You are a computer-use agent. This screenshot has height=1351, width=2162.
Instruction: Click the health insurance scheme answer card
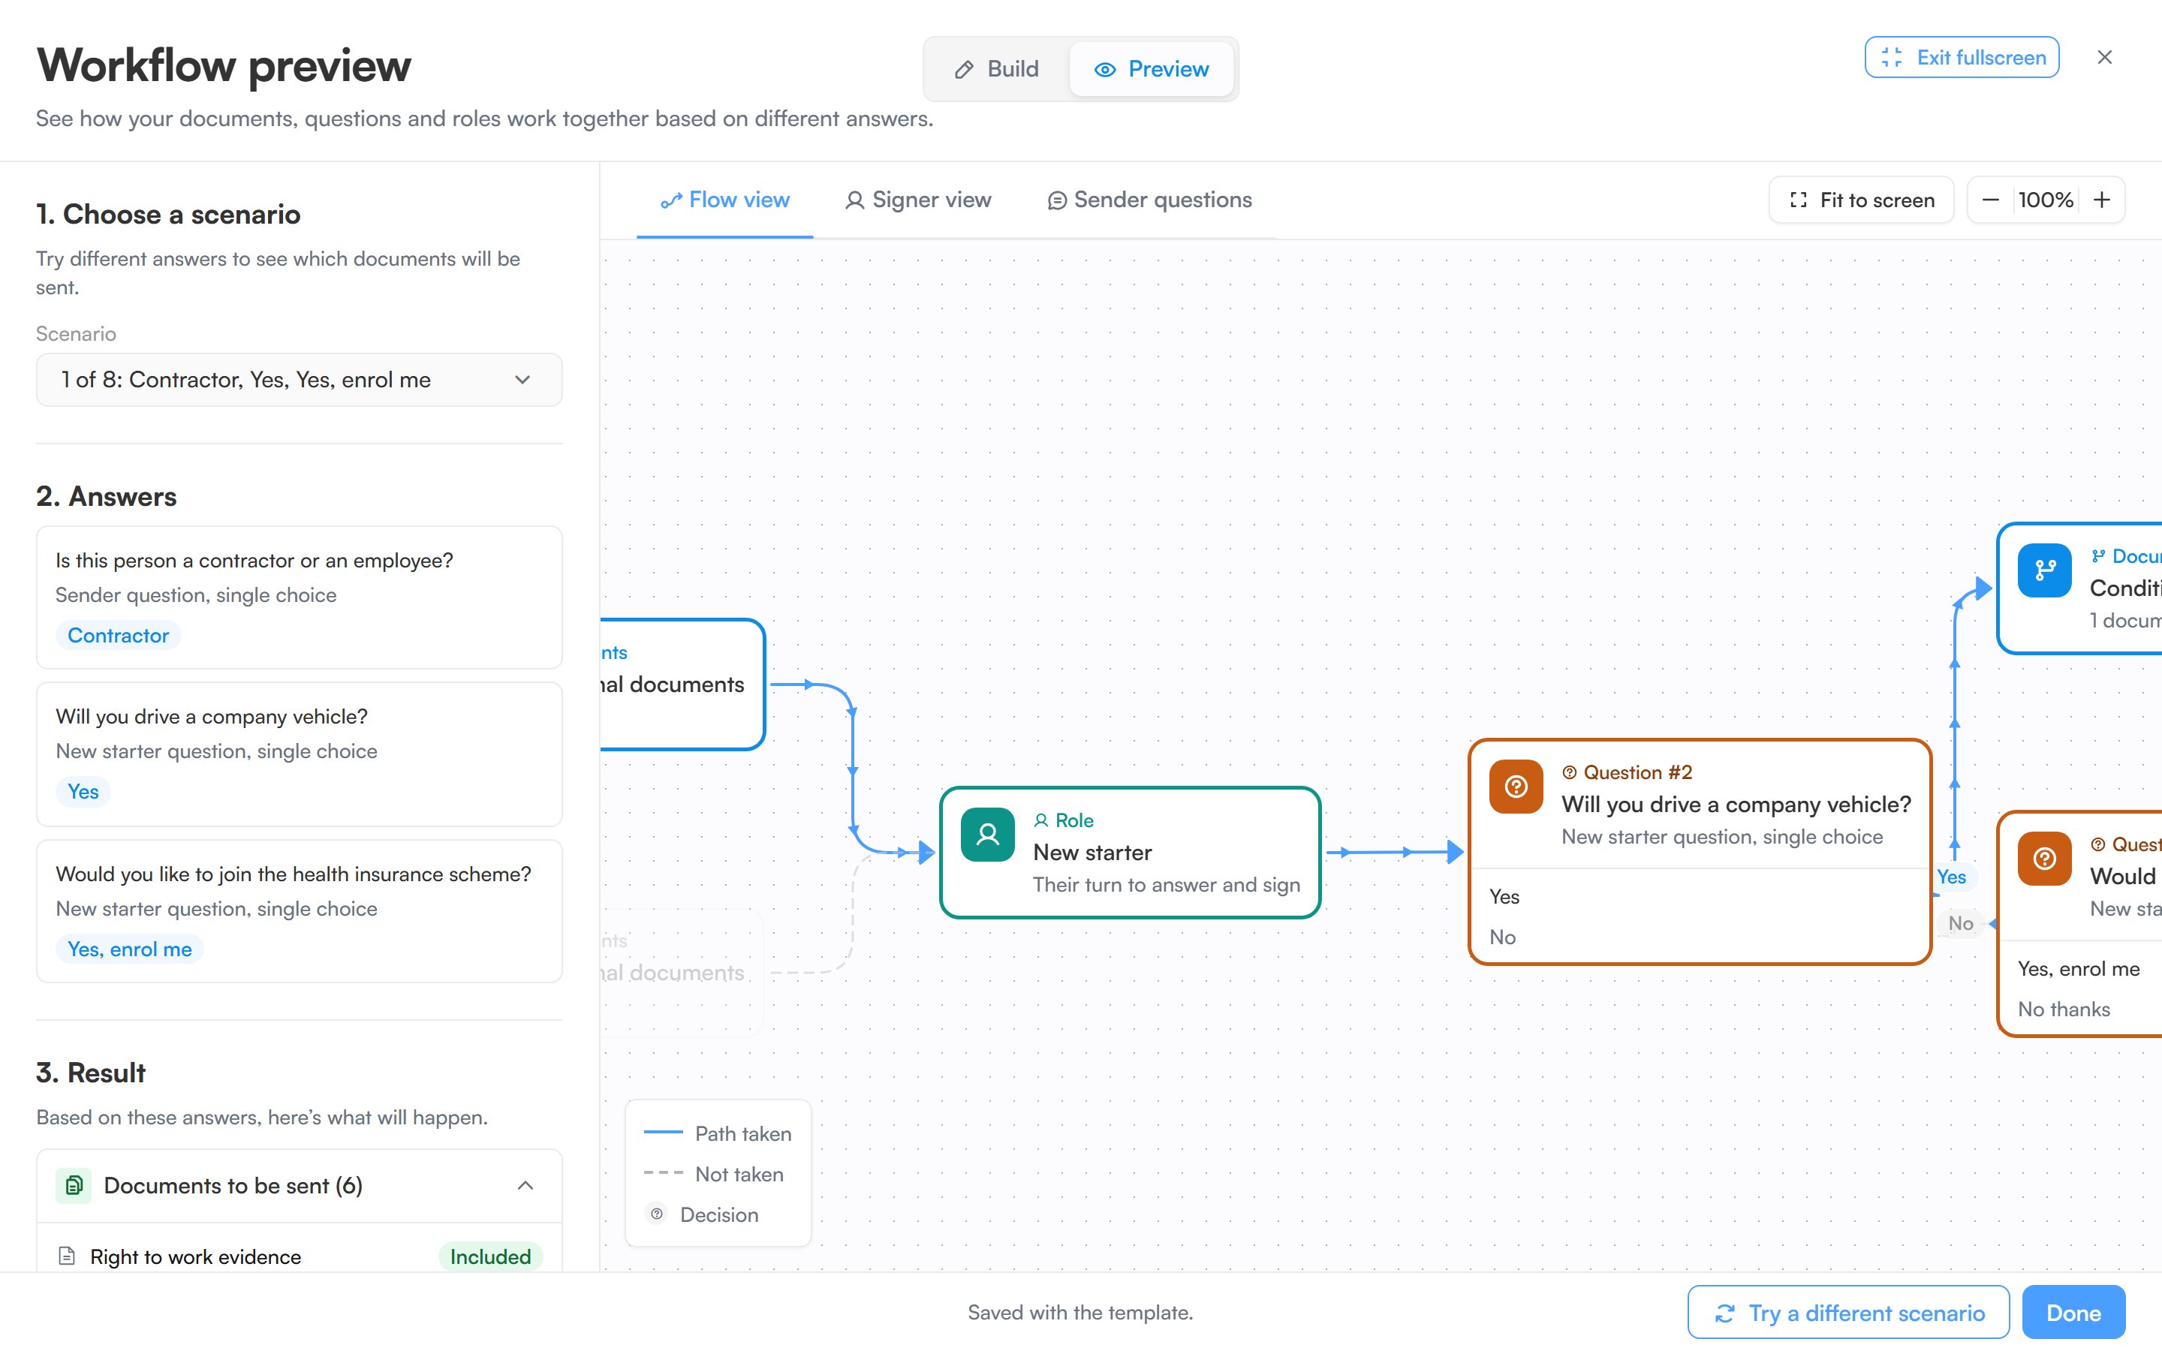pyautogui.click(x=300, y=911)
